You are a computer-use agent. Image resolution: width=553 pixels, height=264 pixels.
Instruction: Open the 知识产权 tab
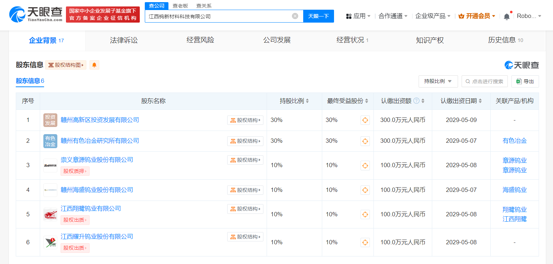click(430, 40)
